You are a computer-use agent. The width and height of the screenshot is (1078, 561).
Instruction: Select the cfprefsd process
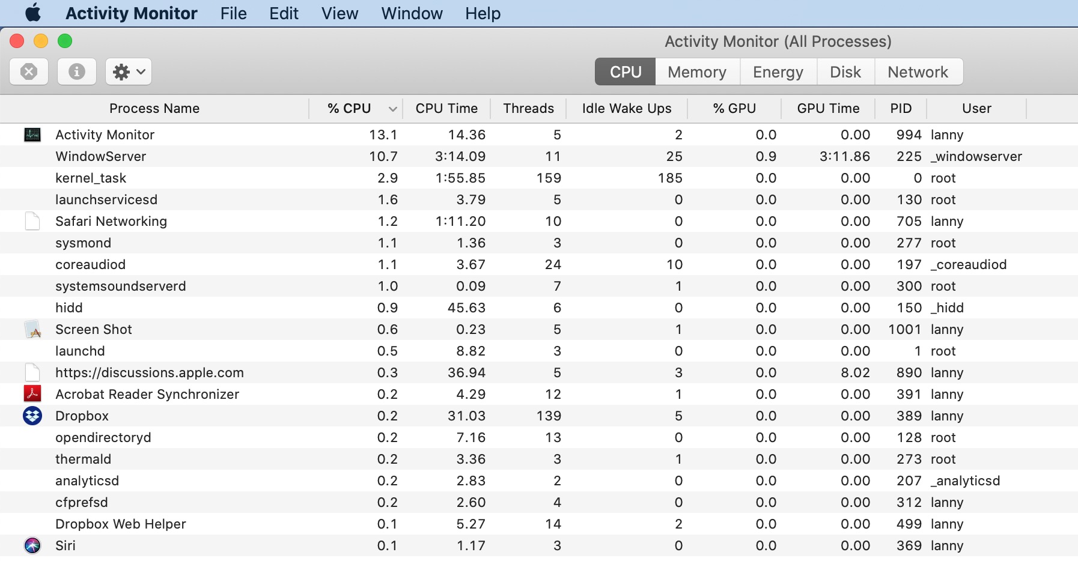(82, 502)
